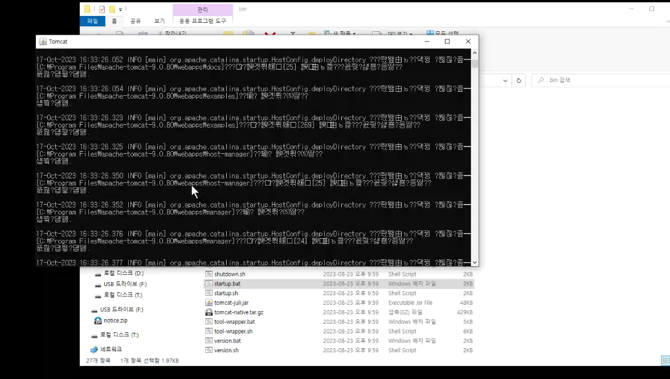The height and width of the screenshot is (379, 670).
Task: Click the version.sh file icon
Action: pos(209,350)
